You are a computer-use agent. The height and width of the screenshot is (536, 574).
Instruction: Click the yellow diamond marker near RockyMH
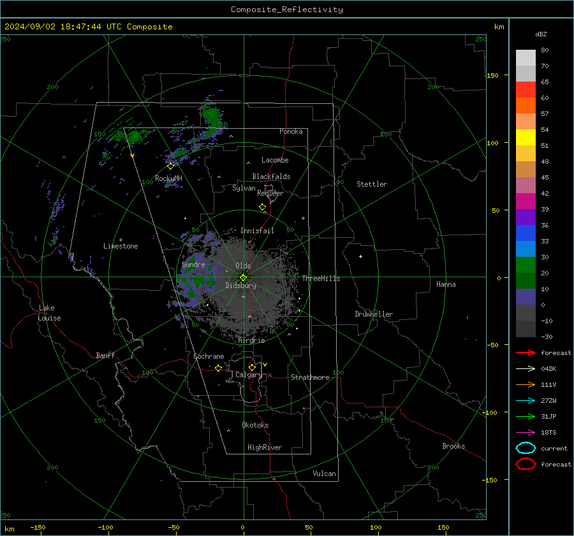point(170,166)
